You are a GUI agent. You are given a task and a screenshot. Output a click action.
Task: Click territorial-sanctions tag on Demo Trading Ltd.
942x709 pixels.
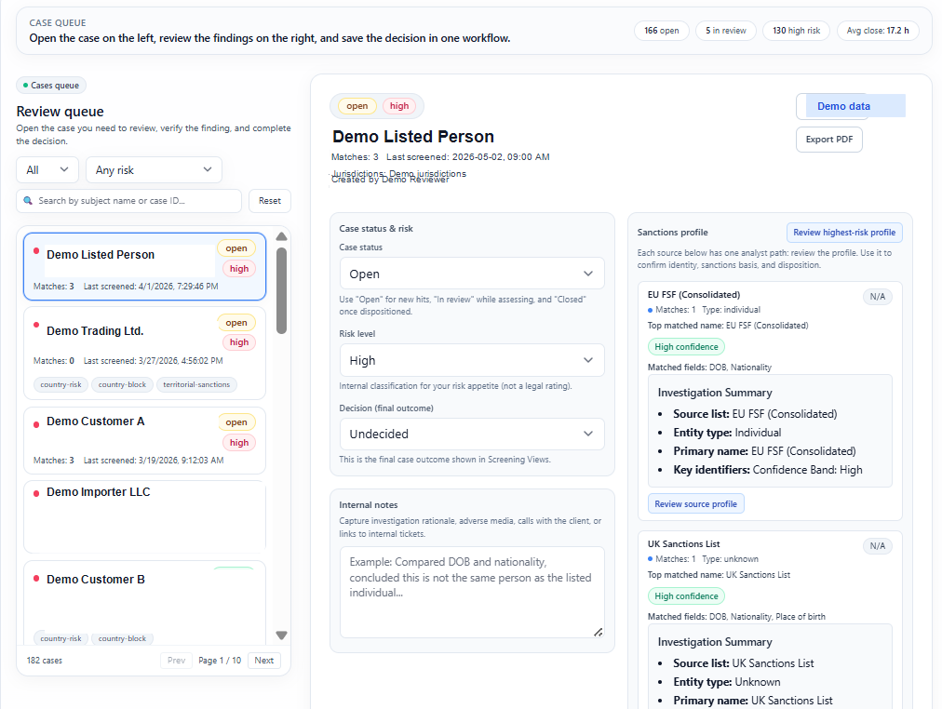tap(196, 384)
